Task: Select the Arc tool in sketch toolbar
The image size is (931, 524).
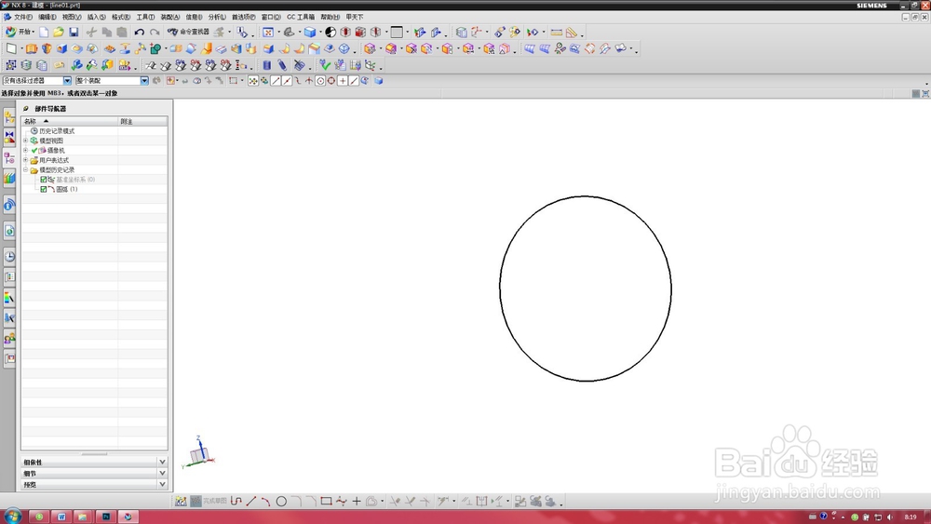Action: pos(265,502)
